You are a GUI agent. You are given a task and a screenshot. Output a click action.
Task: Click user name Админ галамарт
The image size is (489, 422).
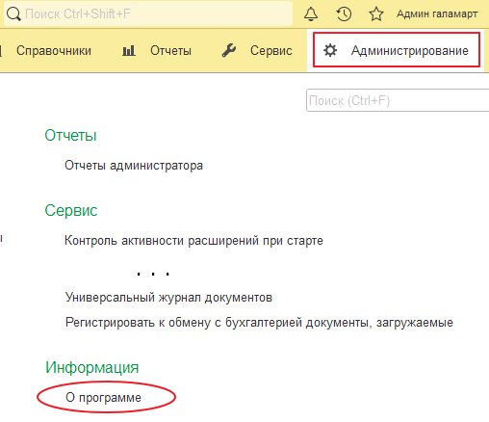pos(437,14)
